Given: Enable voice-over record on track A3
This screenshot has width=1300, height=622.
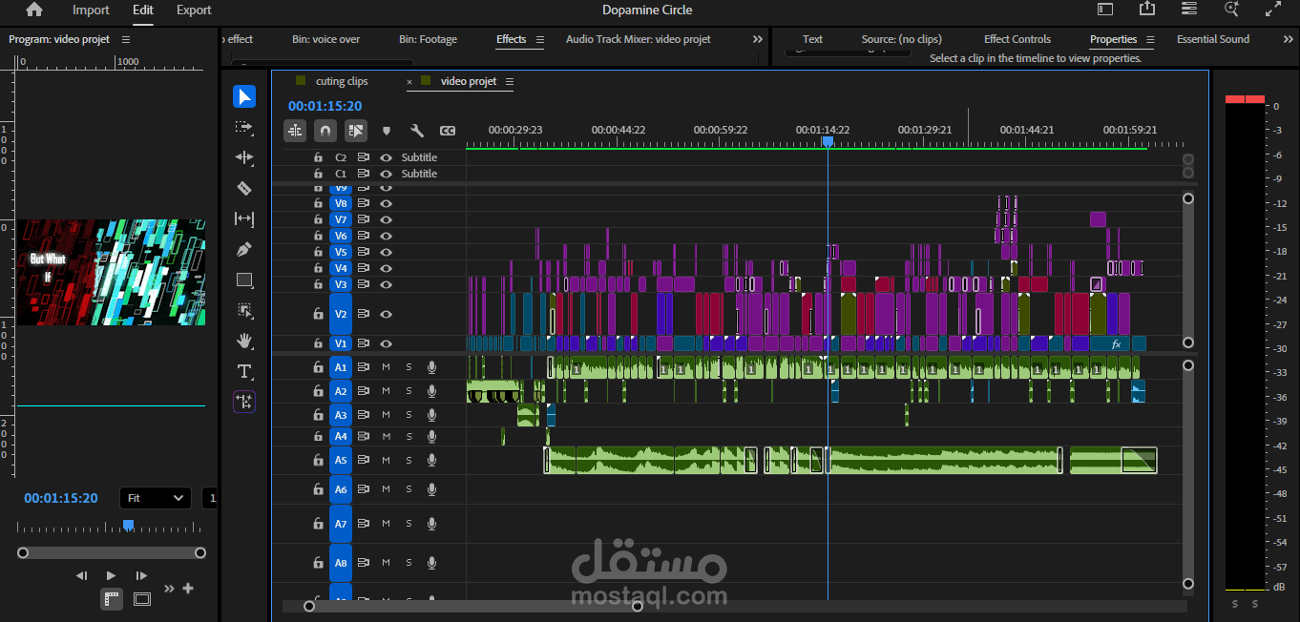Looking at the screenshot, I should pos(431,415).
